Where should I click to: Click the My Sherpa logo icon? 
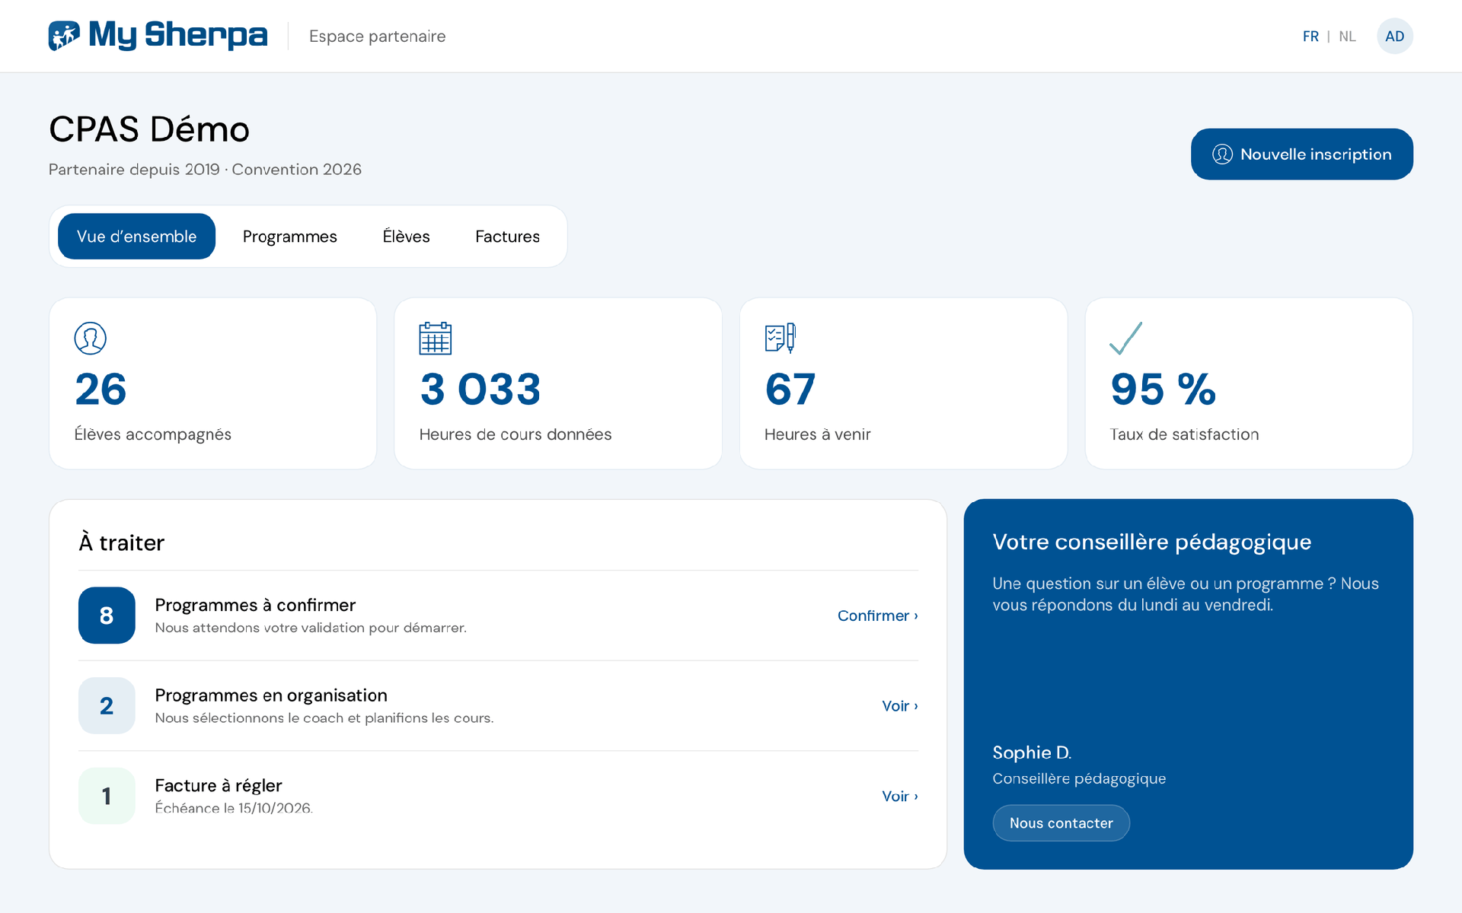(x=64, y=36)
